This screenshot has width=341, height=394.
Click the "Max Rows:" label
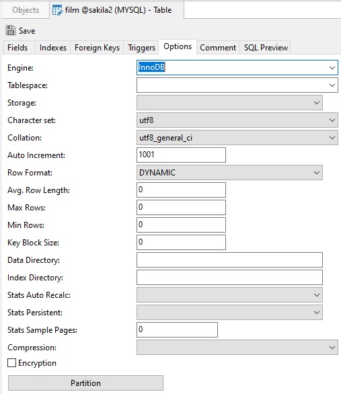pos(27,208)
